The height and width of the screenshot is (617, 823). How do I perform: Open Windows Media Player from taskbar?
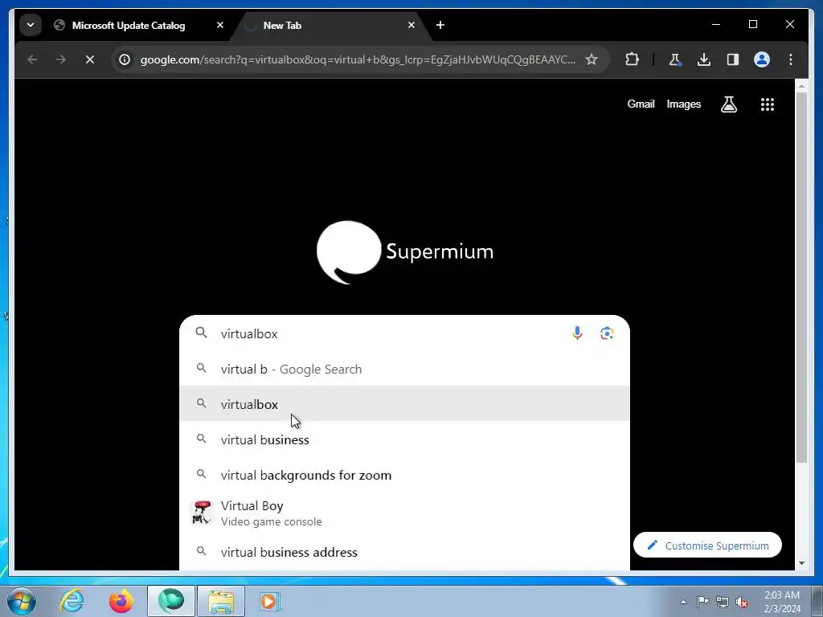[270, 601]
